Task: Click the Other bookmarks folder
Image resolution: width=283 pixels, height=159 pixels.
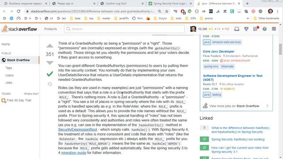Action: coord(266,19)
